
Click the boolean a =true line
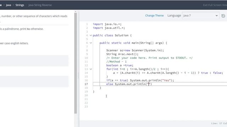tap(120, 65)
